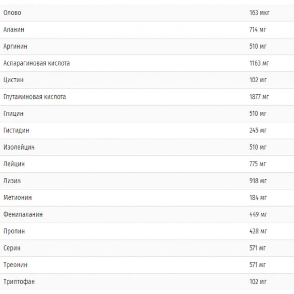The image size is (294, 294).
Task: Select the Лейцин row name
Action: click(x=14, y=164)
